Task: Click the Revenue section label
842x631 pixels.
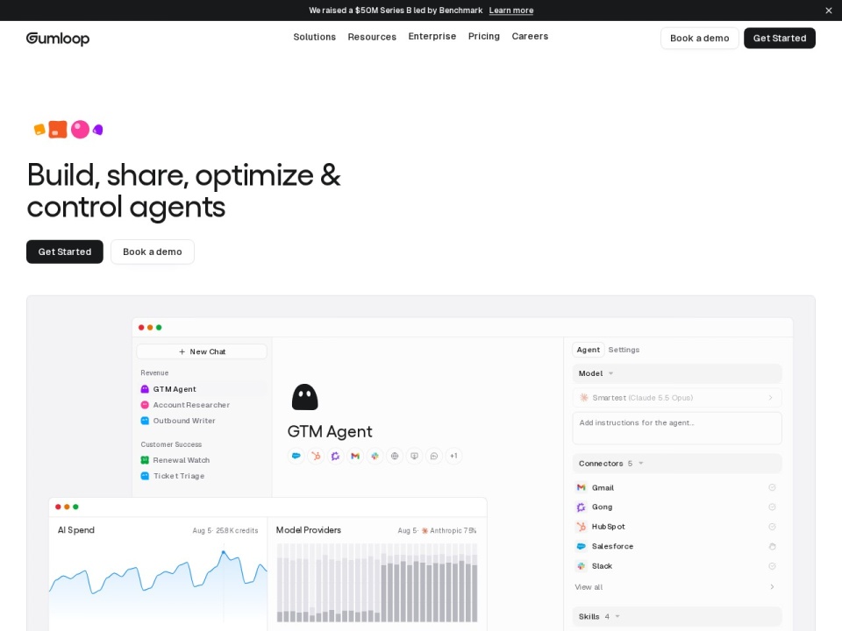Action: coord(154,373)
